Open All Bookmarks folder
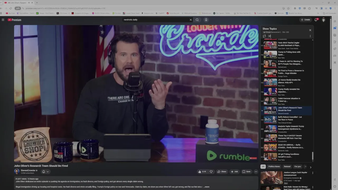The image size is (338, 190). [330, 13]
